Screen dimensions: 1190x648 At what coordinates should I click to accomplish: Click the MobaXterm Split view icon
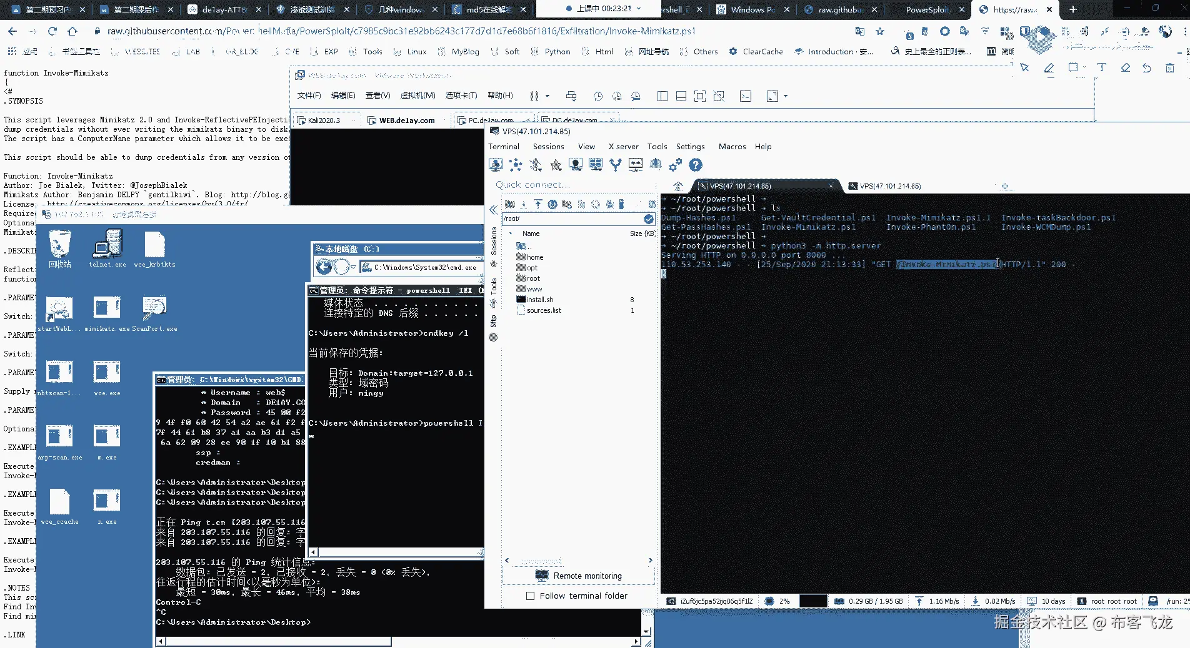coord(596,165)
